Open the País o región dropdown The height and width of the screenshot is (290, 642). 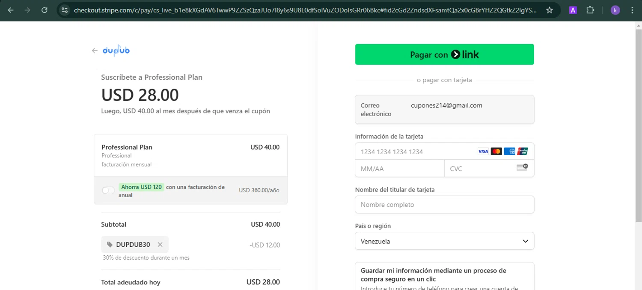[x=445, y=241]
